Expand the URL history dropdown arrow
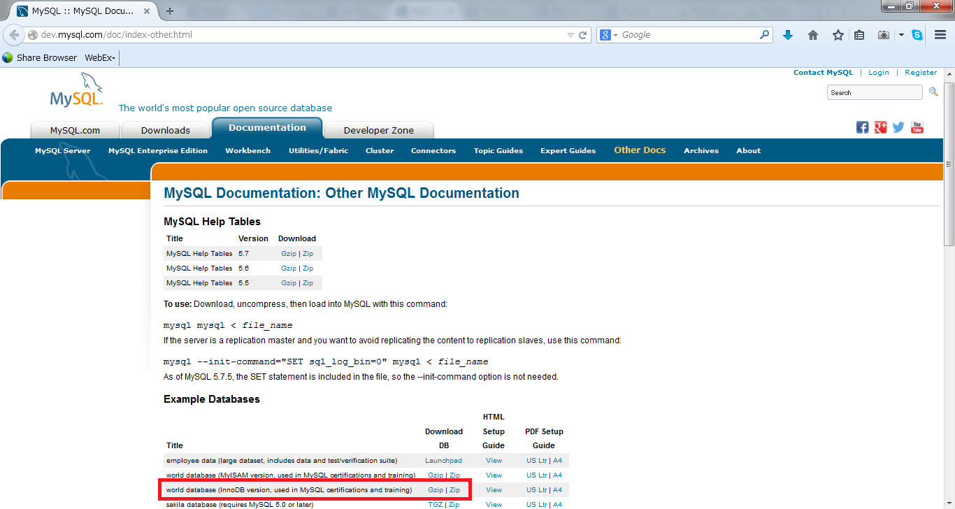Image resolution: width=955 pixels, height=509 pixels. [570, 35]
